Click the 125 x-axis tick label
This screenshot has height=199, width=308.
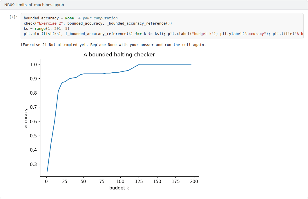click(139, 182)
